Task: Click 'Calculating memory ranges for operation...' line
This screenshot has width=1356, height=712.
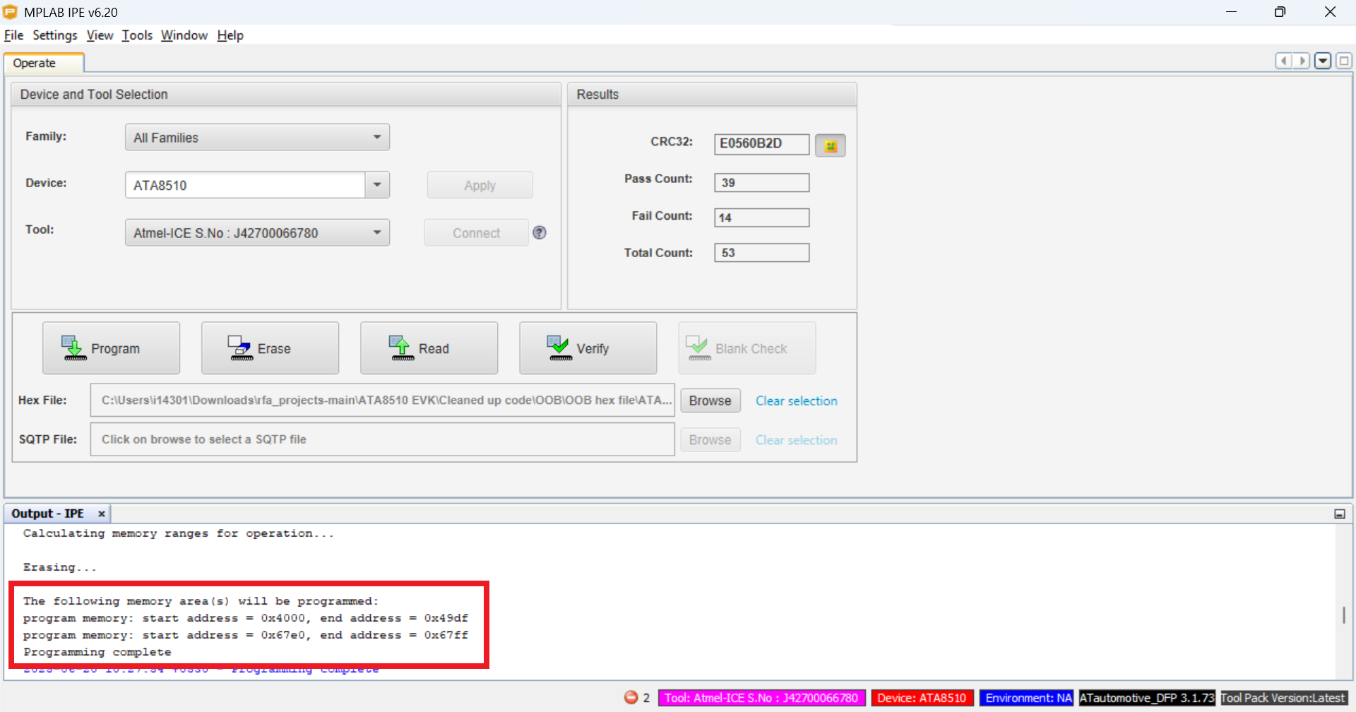Action: (x=178, y=533)
